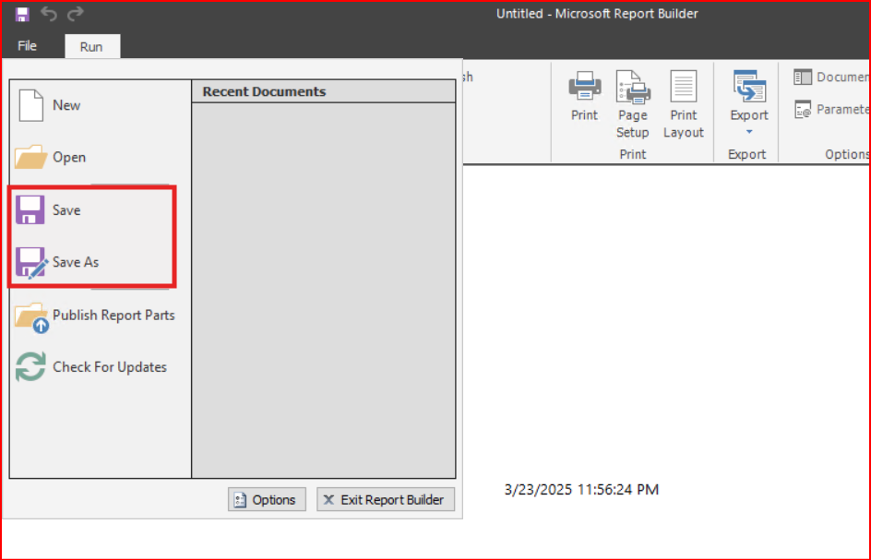
Task: Open the Options button
Action: click(265, 499)
